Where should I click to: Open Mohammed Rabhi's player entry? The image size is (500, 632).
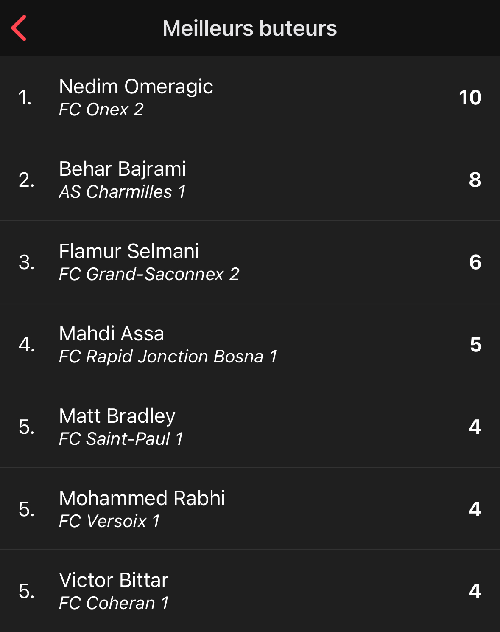(250, 509)
